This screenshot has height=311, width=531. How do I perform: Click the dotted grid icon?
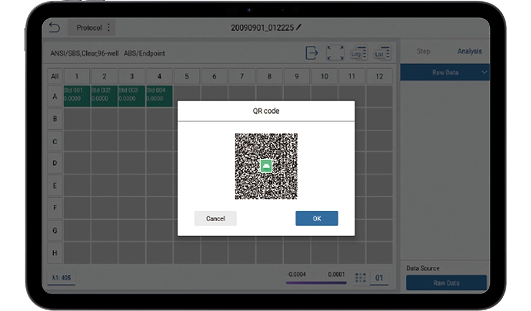361,278
